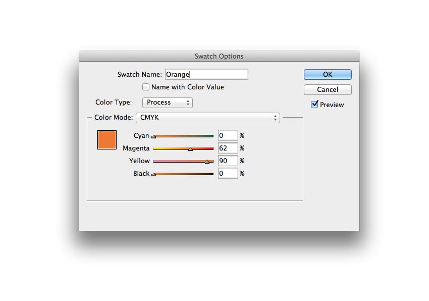Select the Yellow value field showing 90
429x301 pixels.
pos(228,161)
